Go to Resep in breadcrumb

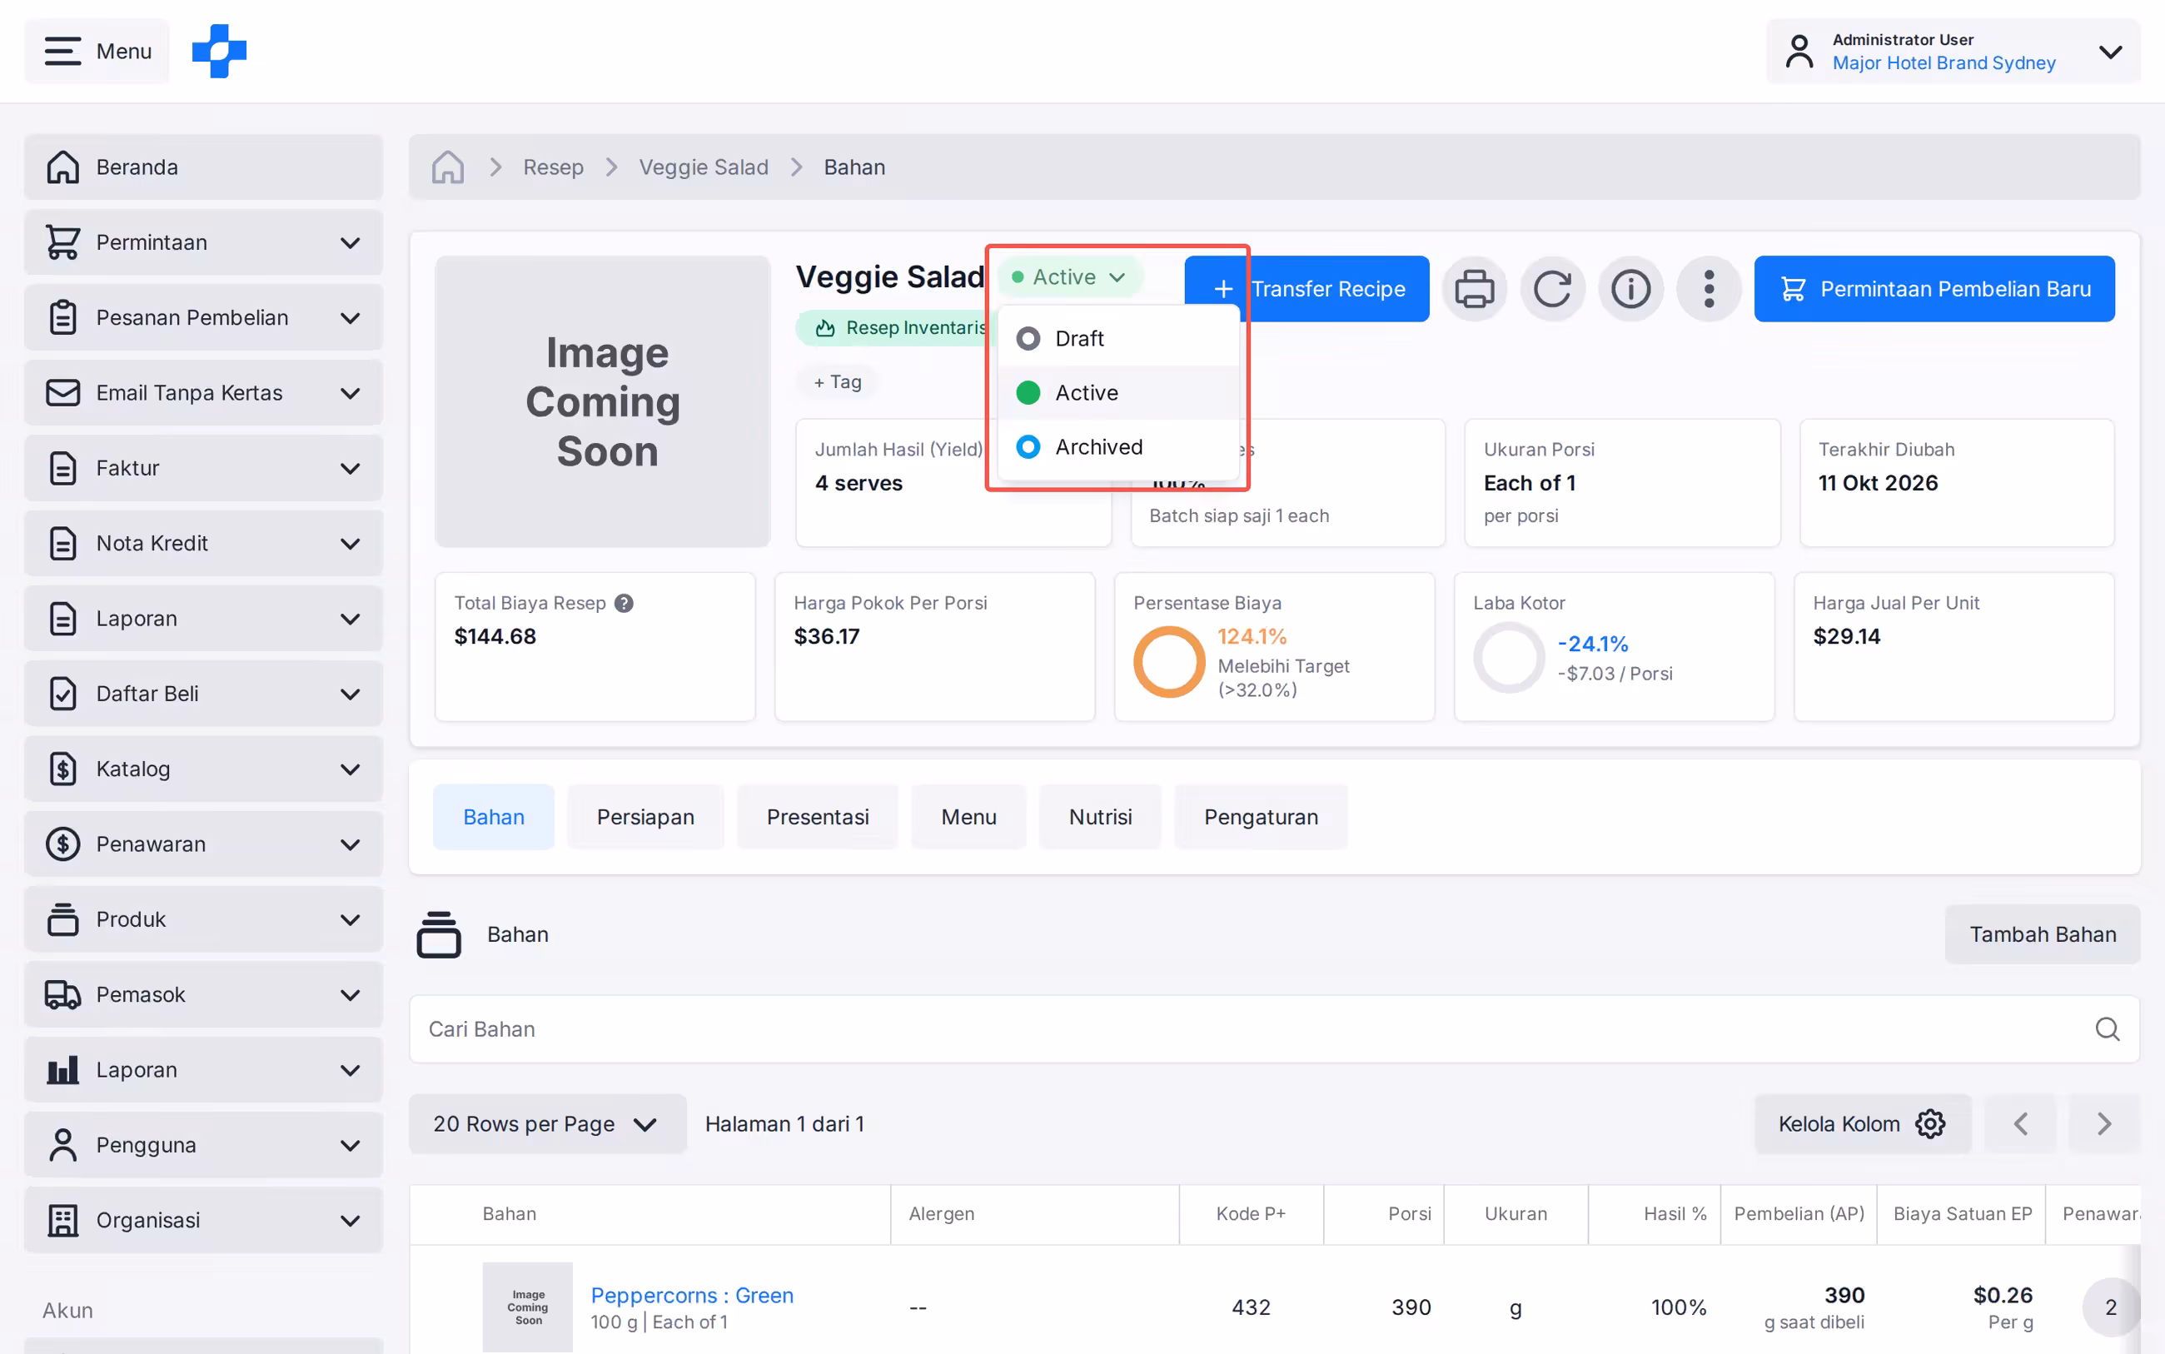[554, 167]
